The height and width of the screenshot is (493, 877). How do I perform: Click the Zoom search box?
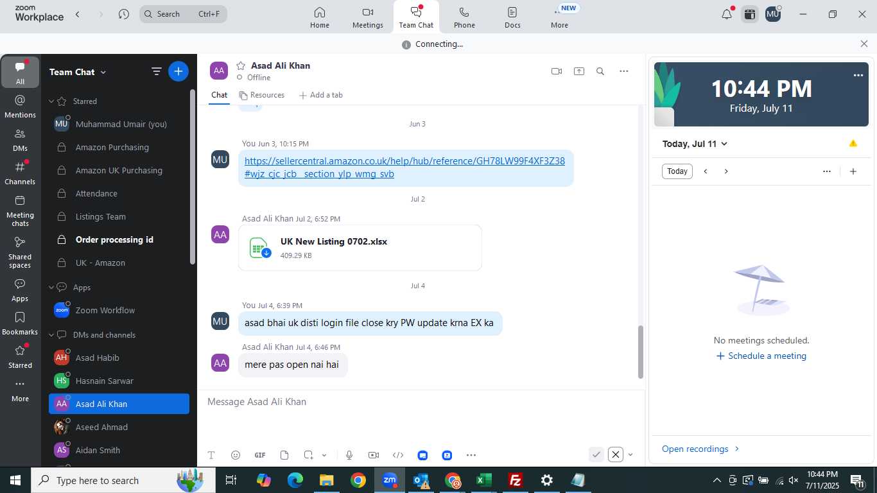pos(183,13)
